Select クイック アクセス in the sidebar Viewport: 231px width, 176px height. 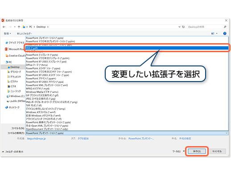coord(15,43)
